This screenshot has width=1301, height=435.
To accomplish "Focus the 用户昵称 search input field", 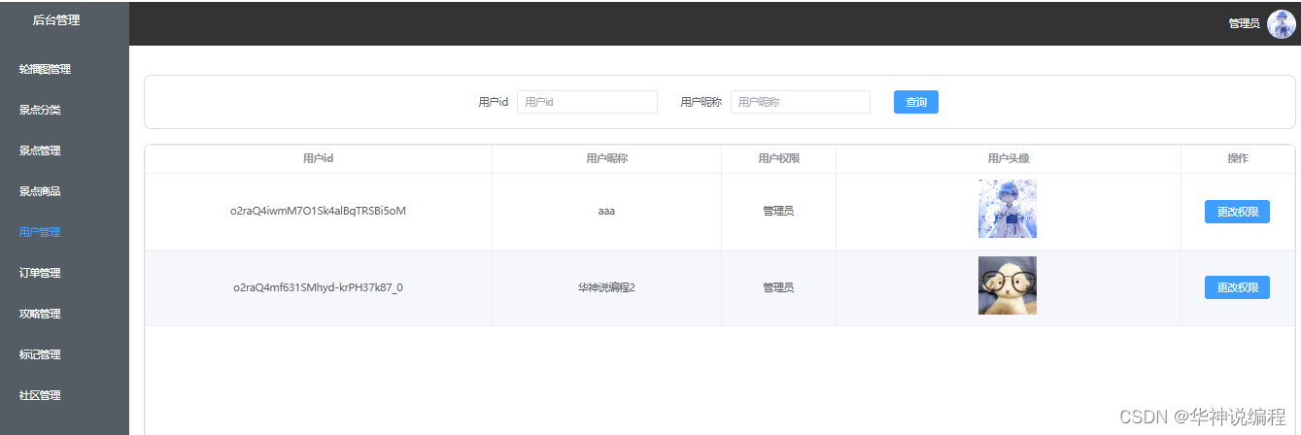I will (x=801, y=102).
